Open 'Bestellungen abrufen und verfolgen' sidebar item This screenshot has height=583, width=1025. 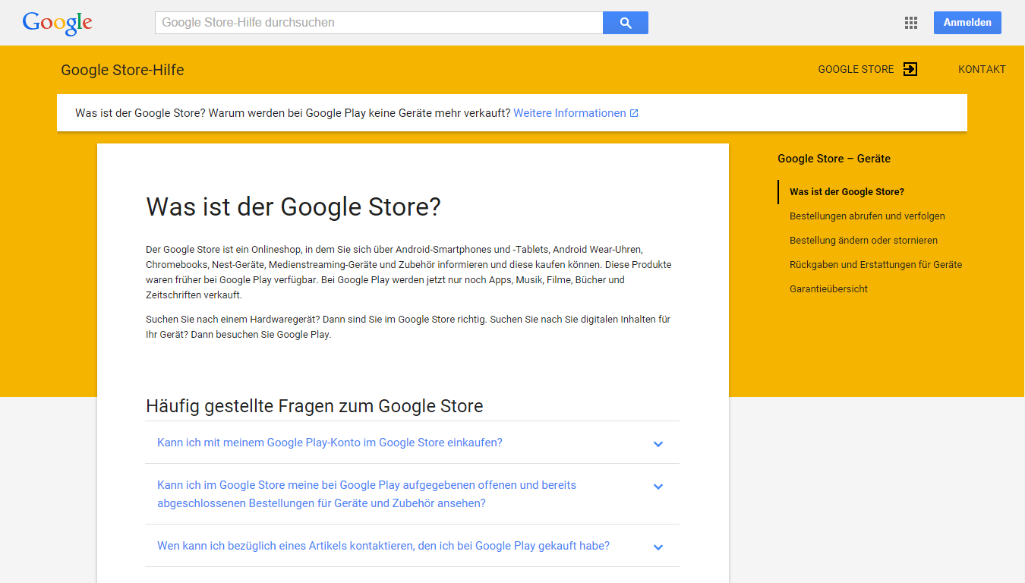coord(867,216)
